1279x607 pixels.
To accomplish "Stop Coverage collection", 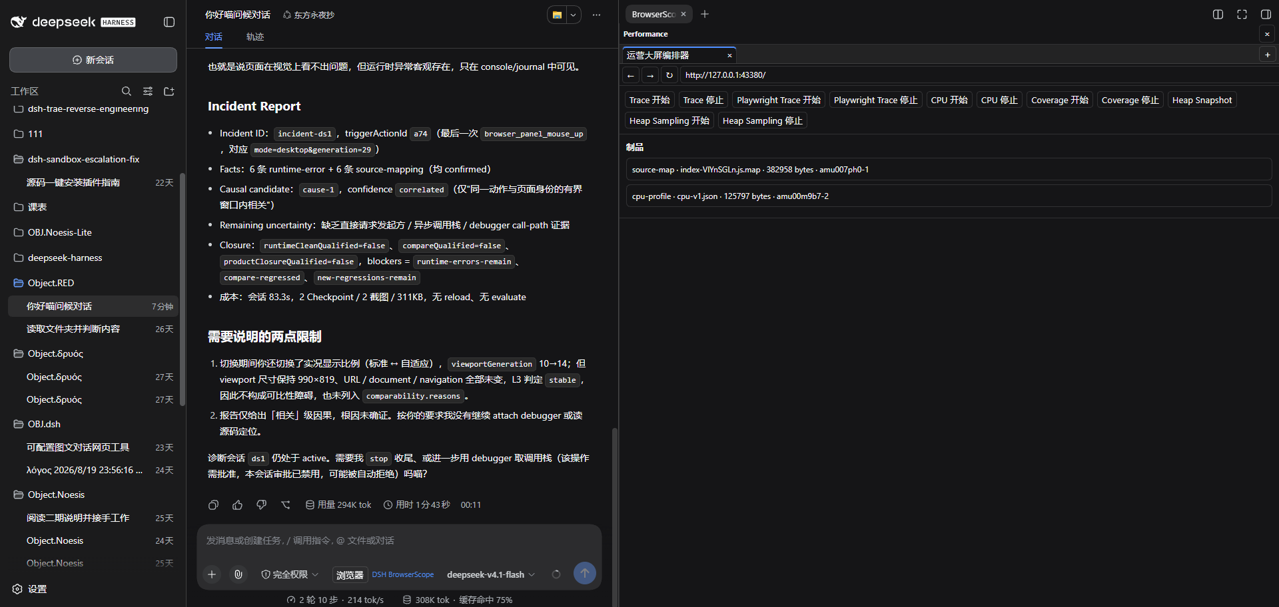I will tap(1130, 100).
